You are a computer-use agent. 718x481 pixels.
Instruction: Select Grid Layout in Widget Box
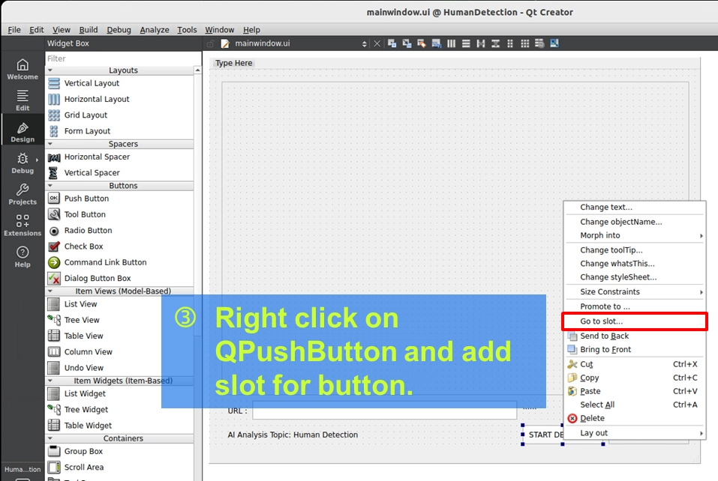(x=86, y=115)
